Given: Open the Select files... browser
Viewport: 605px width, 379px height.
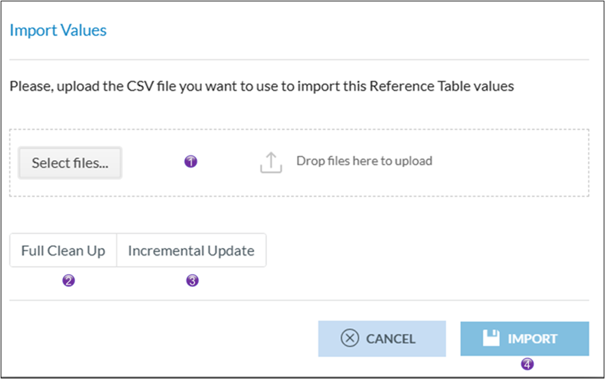Looking at the screenshot, I should point(70,163).
